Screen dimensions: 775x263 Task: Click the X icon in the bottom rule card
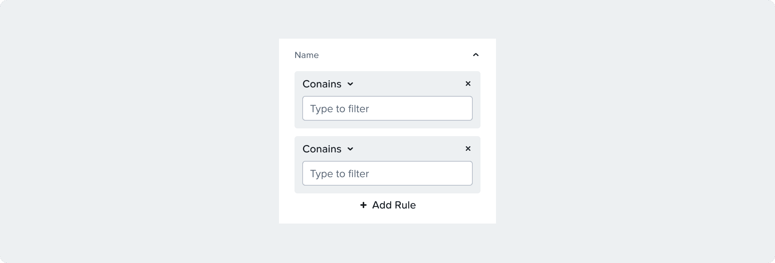pos(468,149)
